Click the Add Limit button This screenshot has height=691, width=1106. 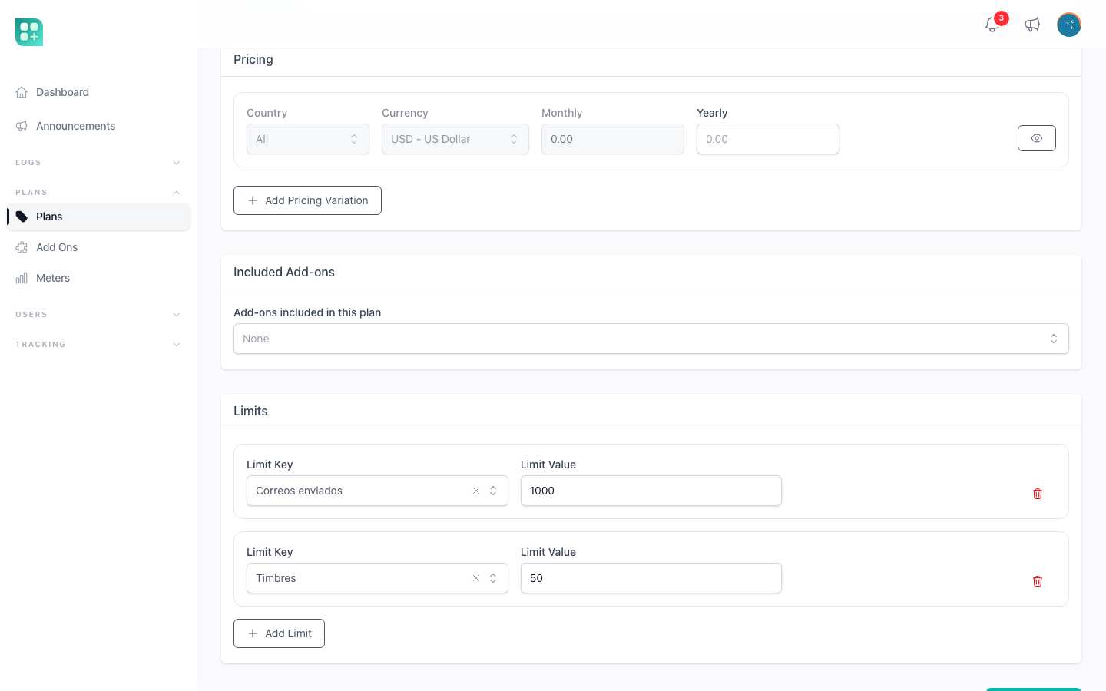(279, 633)
